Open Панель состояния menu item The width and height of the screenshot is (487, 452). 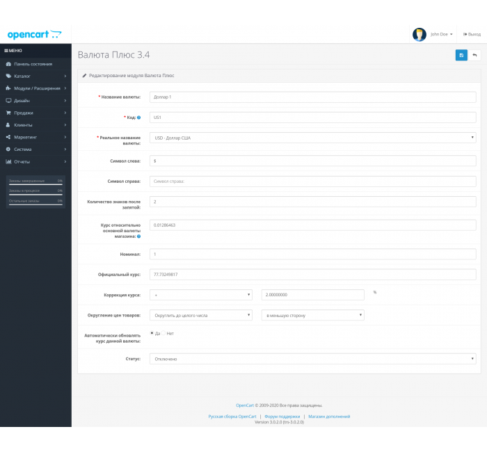(35, 64)
